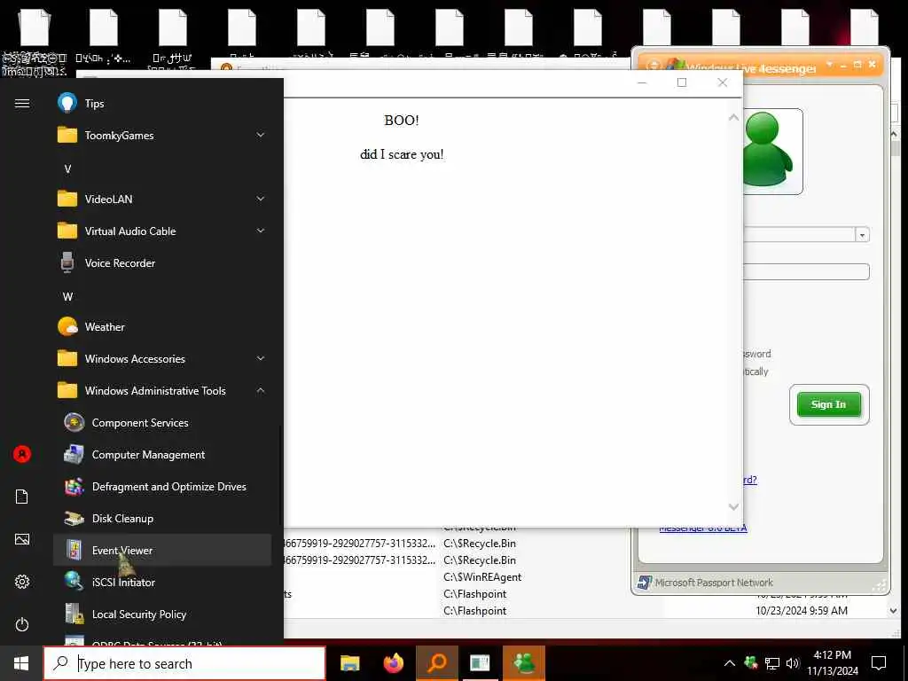Show hidden system tray icons chevron

point(730,663)
